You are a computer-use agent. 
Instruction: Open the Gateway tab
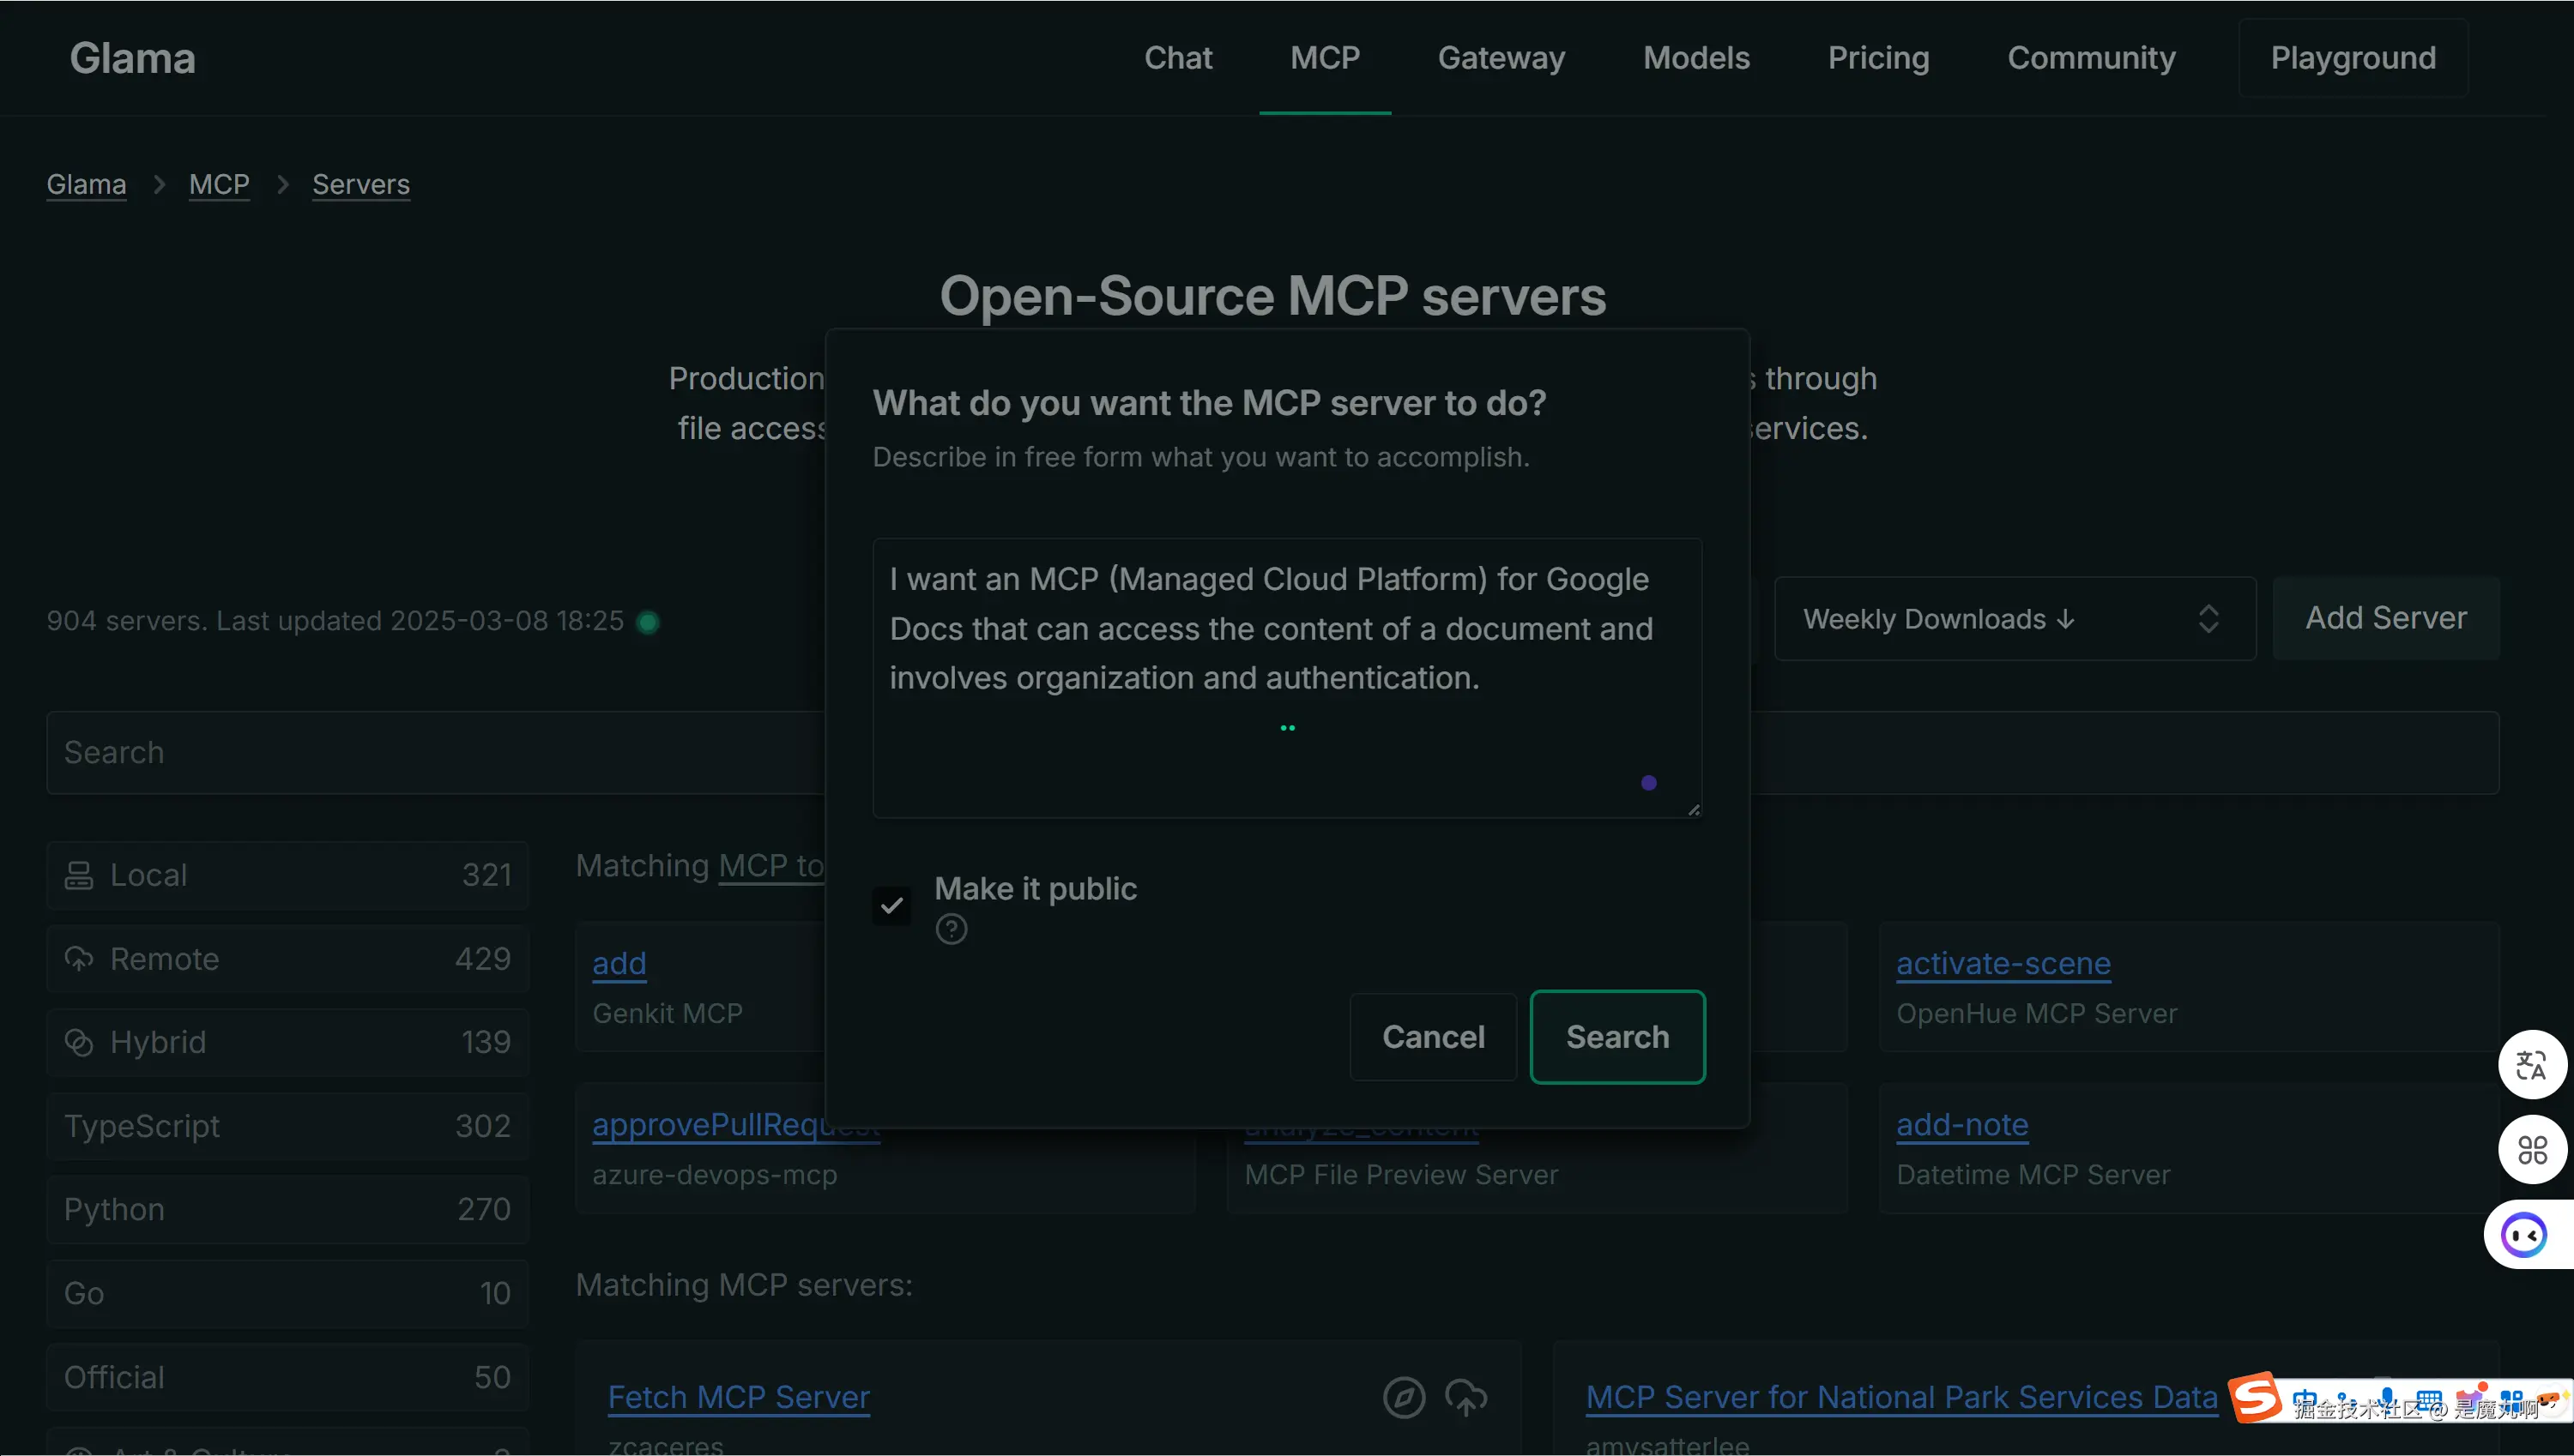tap(1501, 58)
